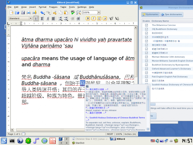Open the Standard paragraph style dropdown
This screenshot has height=145, width=193.
[30, 19]
